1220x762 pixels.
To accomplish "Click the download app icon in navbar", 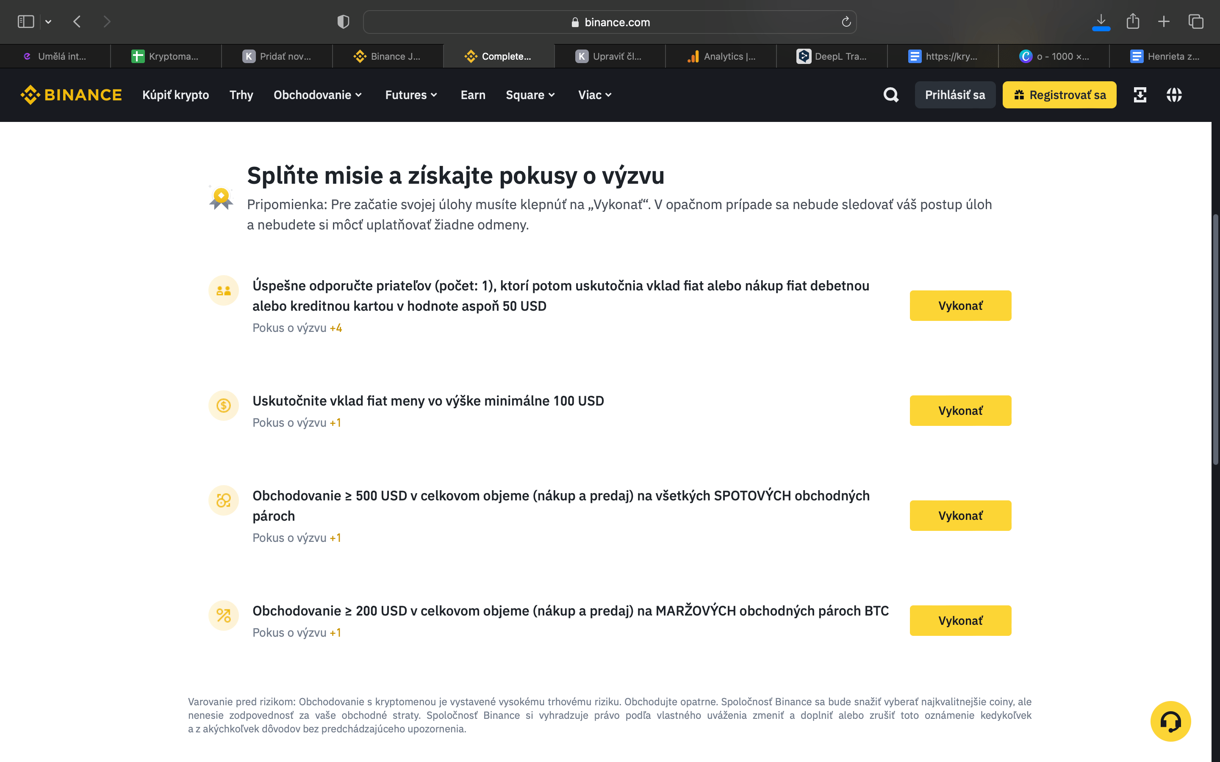I will (x=1140, y=95).
